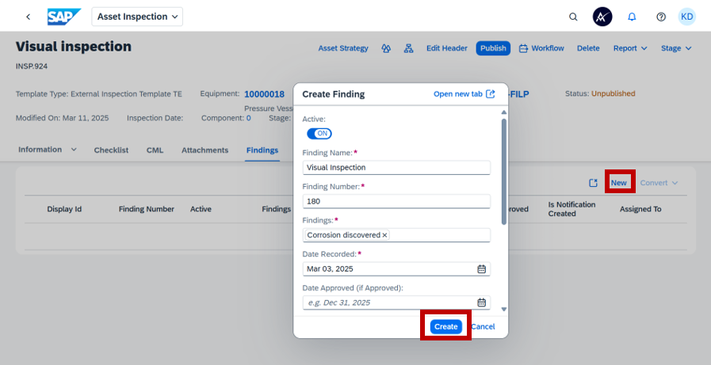Open equipment 10000018 link
The image size is (711, 365).
265,94
